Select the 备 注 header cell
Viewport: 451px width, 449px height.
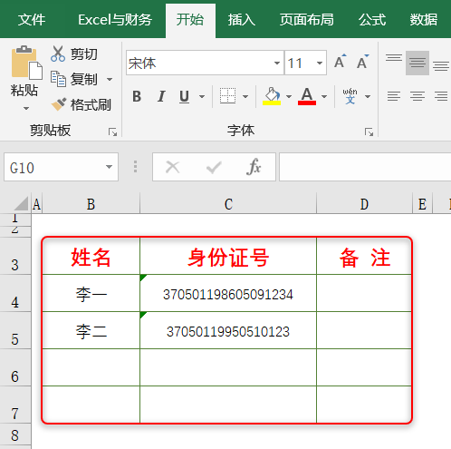[364, 257]
